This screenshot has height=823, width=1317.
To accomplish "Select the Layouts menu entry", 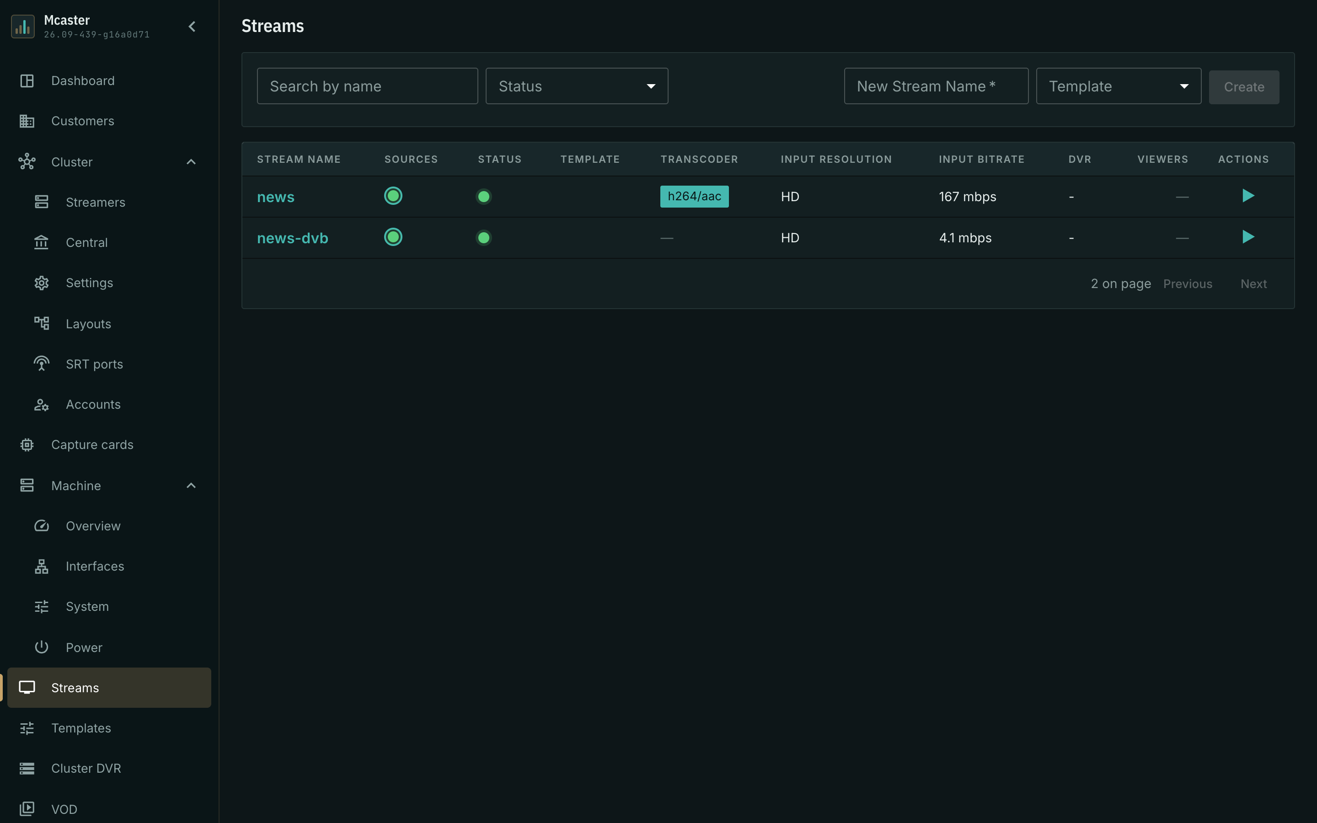I will coord(109,323).
